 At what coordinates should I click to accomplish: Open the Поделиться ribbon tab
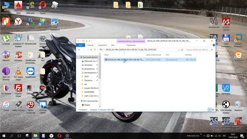click(102, 45)
